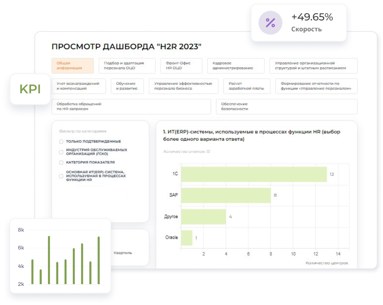This screenshot has width=383, height=305.
Task: Click the 'Другое' bar in chart
Action: (x=203, y=217)
